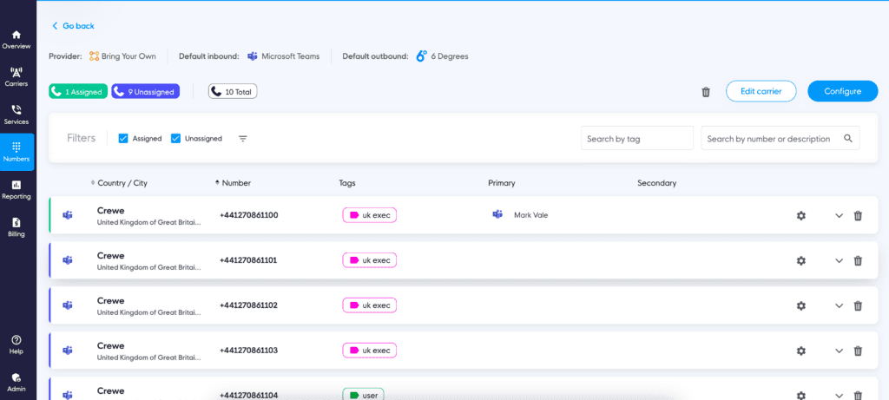The width and height of the screenshot is (889, 400).
Task: Select number text +441270861100
Action: point(249,215)
